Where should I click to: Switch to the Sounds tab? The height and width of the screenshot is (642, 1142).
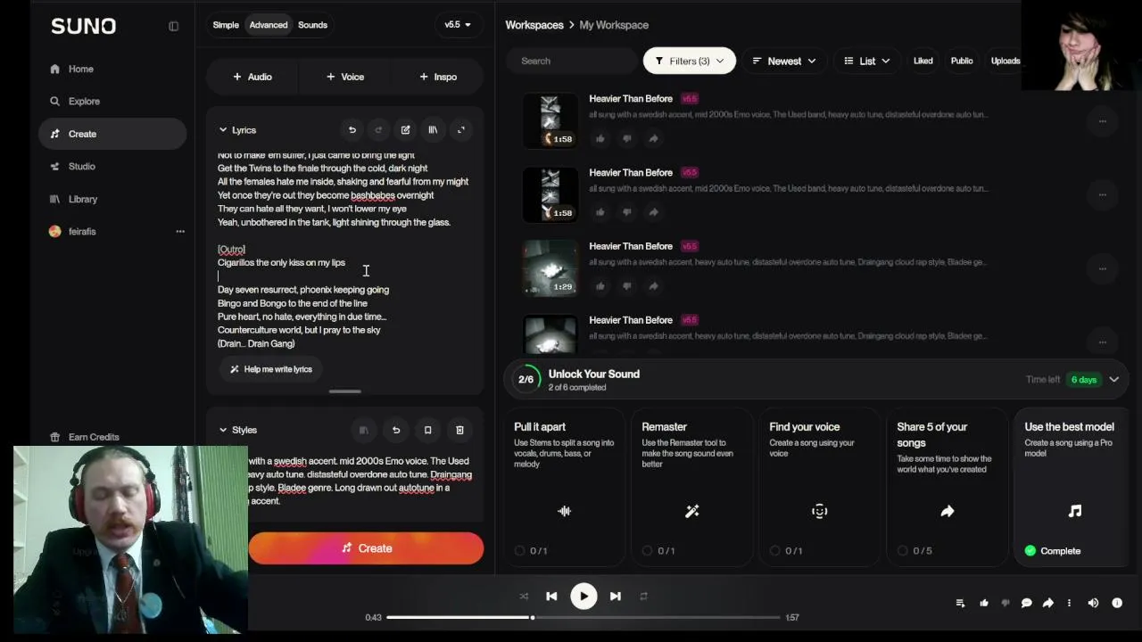(x=312, y=25)
